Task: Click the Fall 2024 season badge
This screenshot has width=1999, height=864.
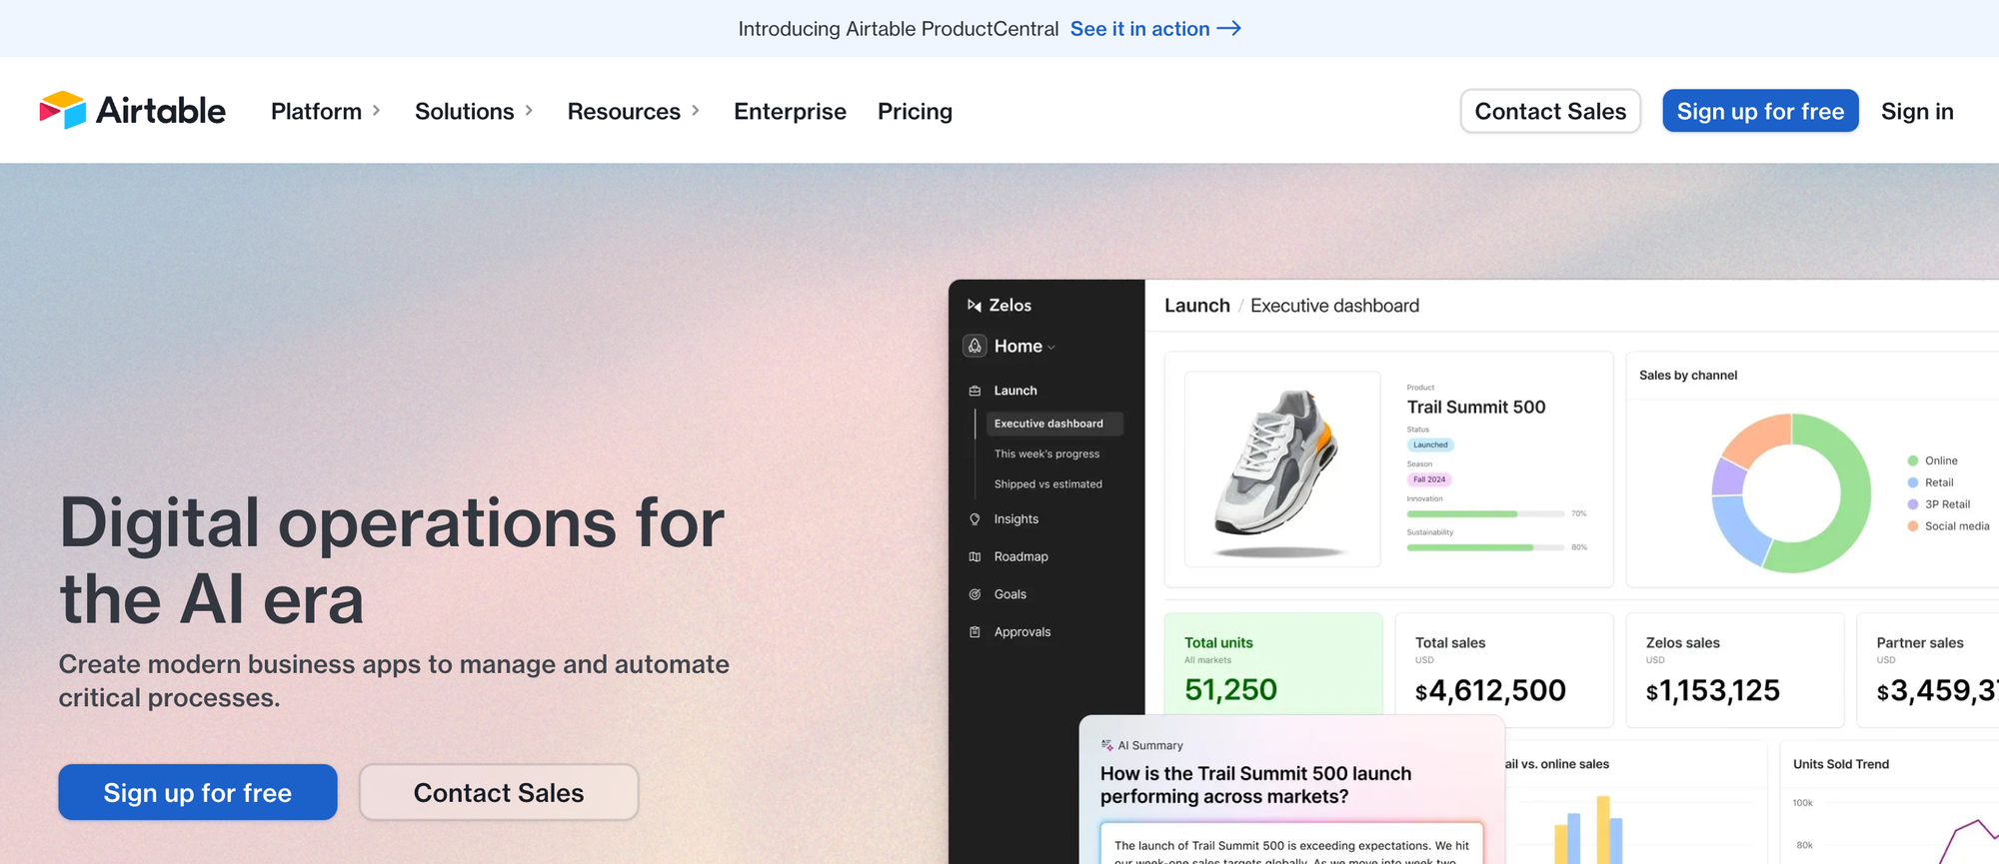Action: point(1429,479)
